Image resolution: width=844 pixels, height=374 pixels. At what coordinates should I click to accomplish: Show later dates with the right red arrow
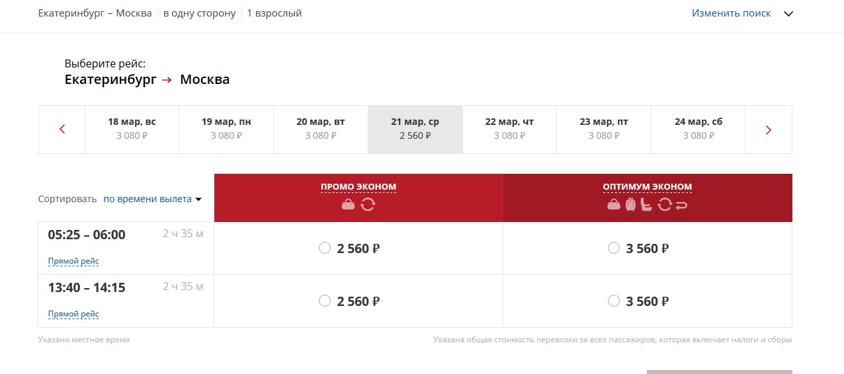(769, 130)
